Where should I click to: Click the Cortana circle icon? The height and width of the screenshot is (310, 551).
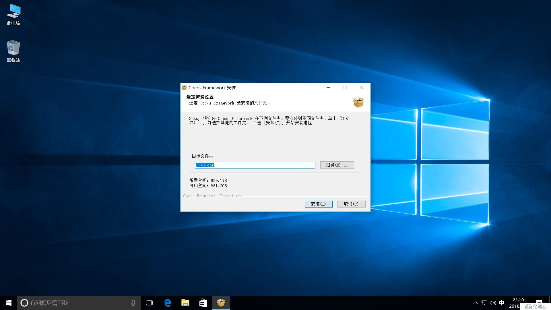tap(24, 303)
